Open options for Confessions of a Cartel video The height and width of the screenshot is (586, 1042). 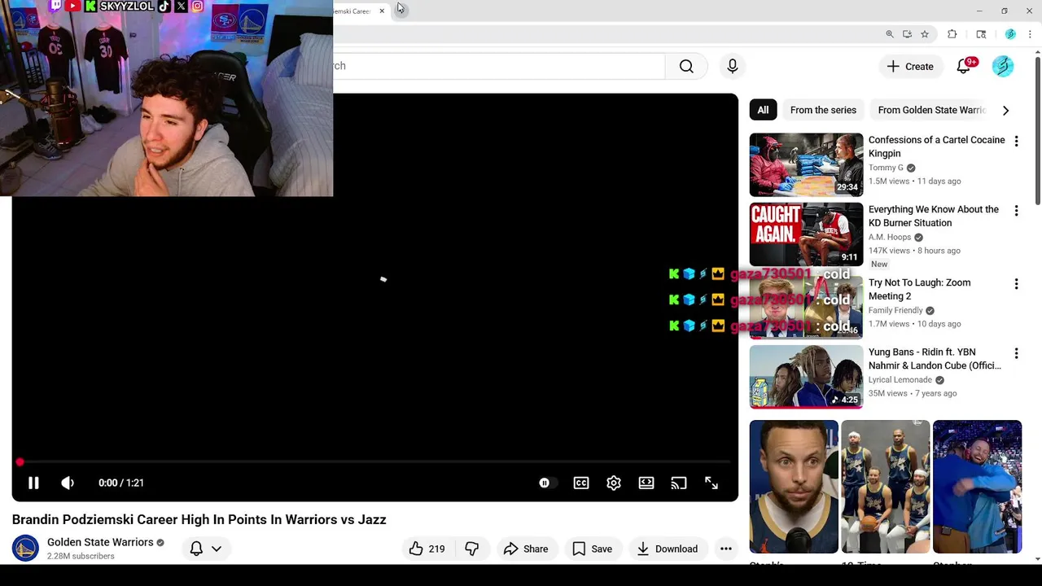point(1016,142)
